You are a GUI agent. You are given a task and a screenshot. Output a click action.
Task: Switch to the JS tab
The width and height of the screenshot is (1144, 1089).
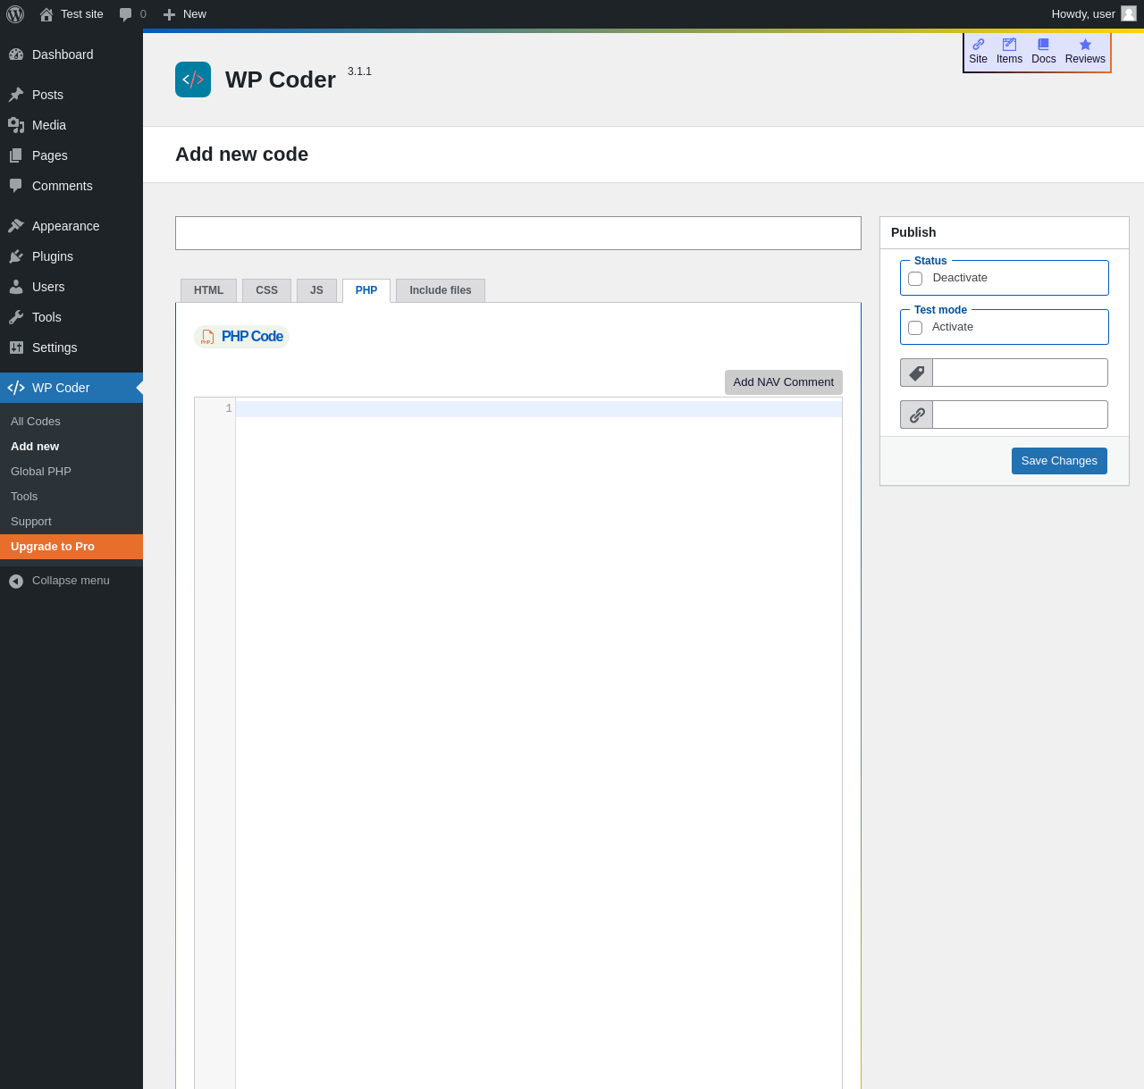coord(316,290)
